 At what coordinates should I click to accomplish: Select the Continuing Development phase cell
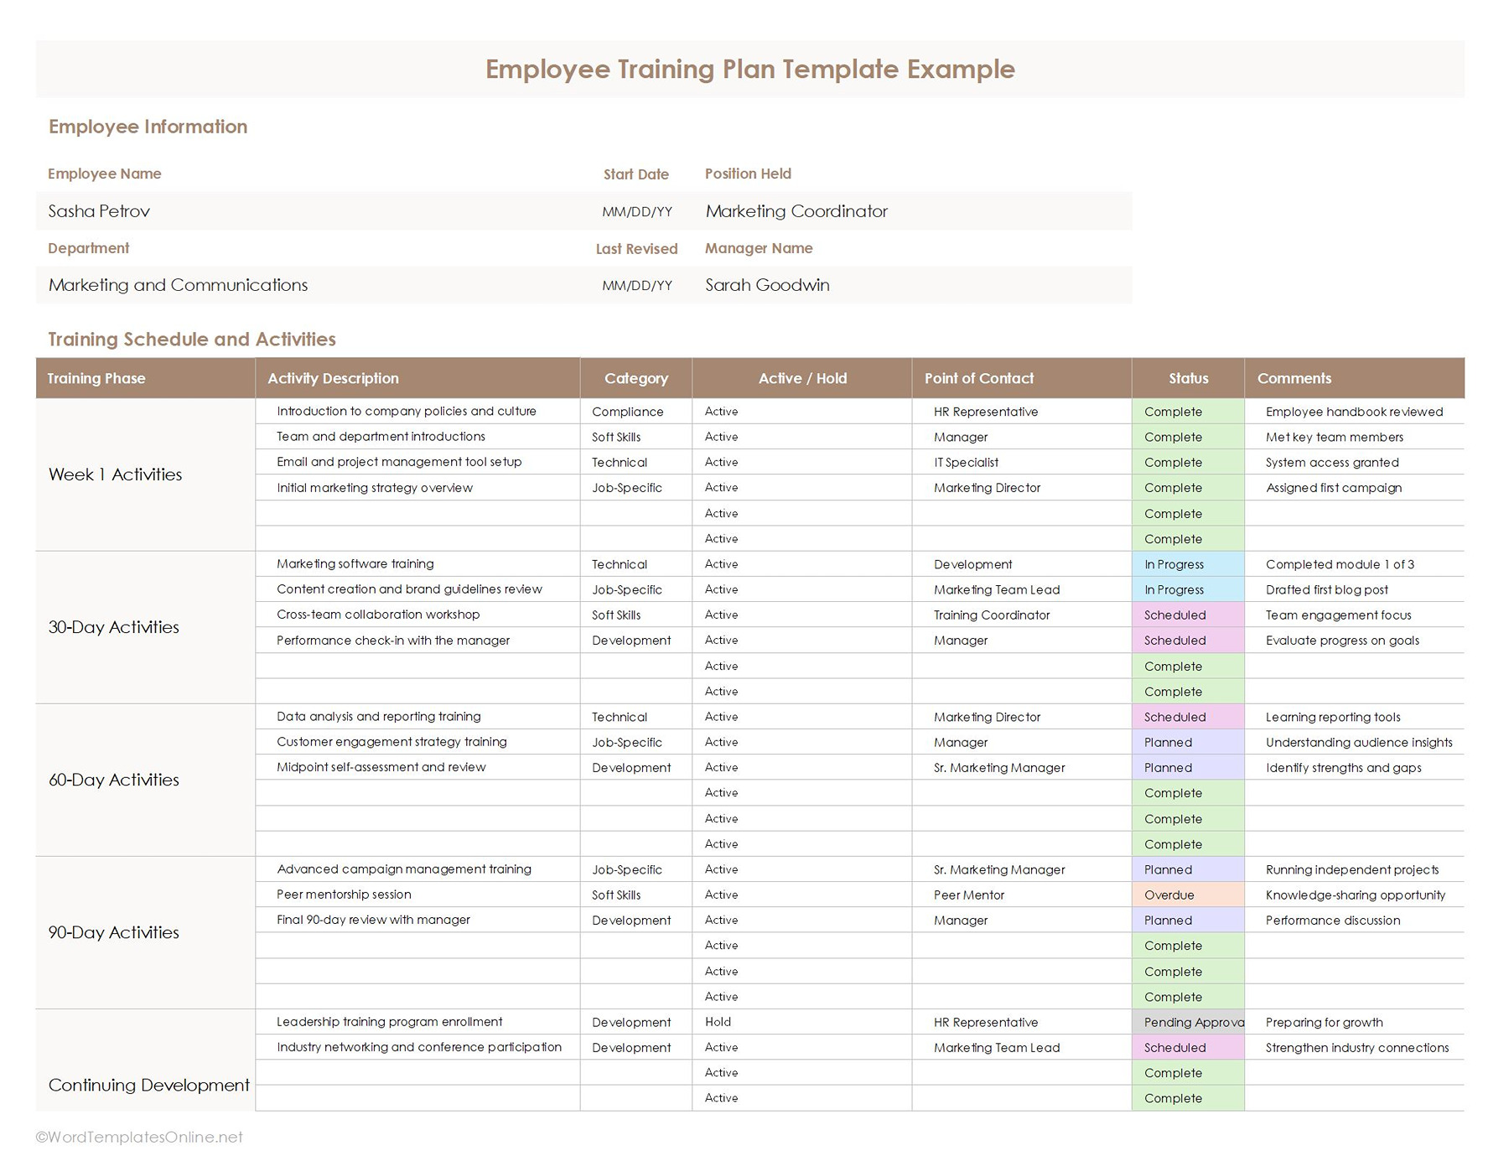tap(145, 1061)
